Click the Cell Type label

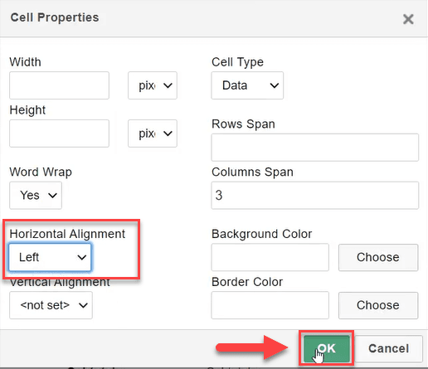click(x=237, y=62)
